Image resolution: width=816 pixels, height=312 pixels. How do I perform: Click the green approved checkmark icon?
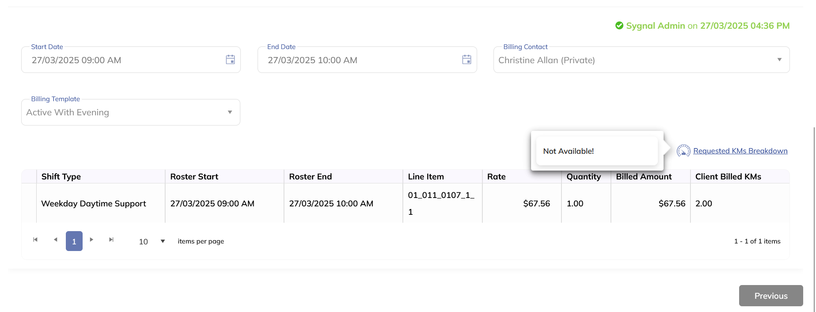point(619,26)
